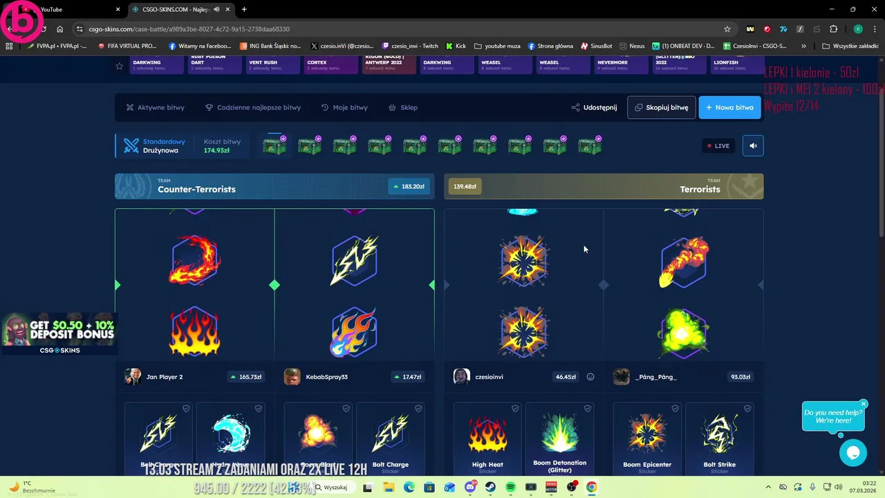Open Chrome profile avatar menu

[858, 29]
